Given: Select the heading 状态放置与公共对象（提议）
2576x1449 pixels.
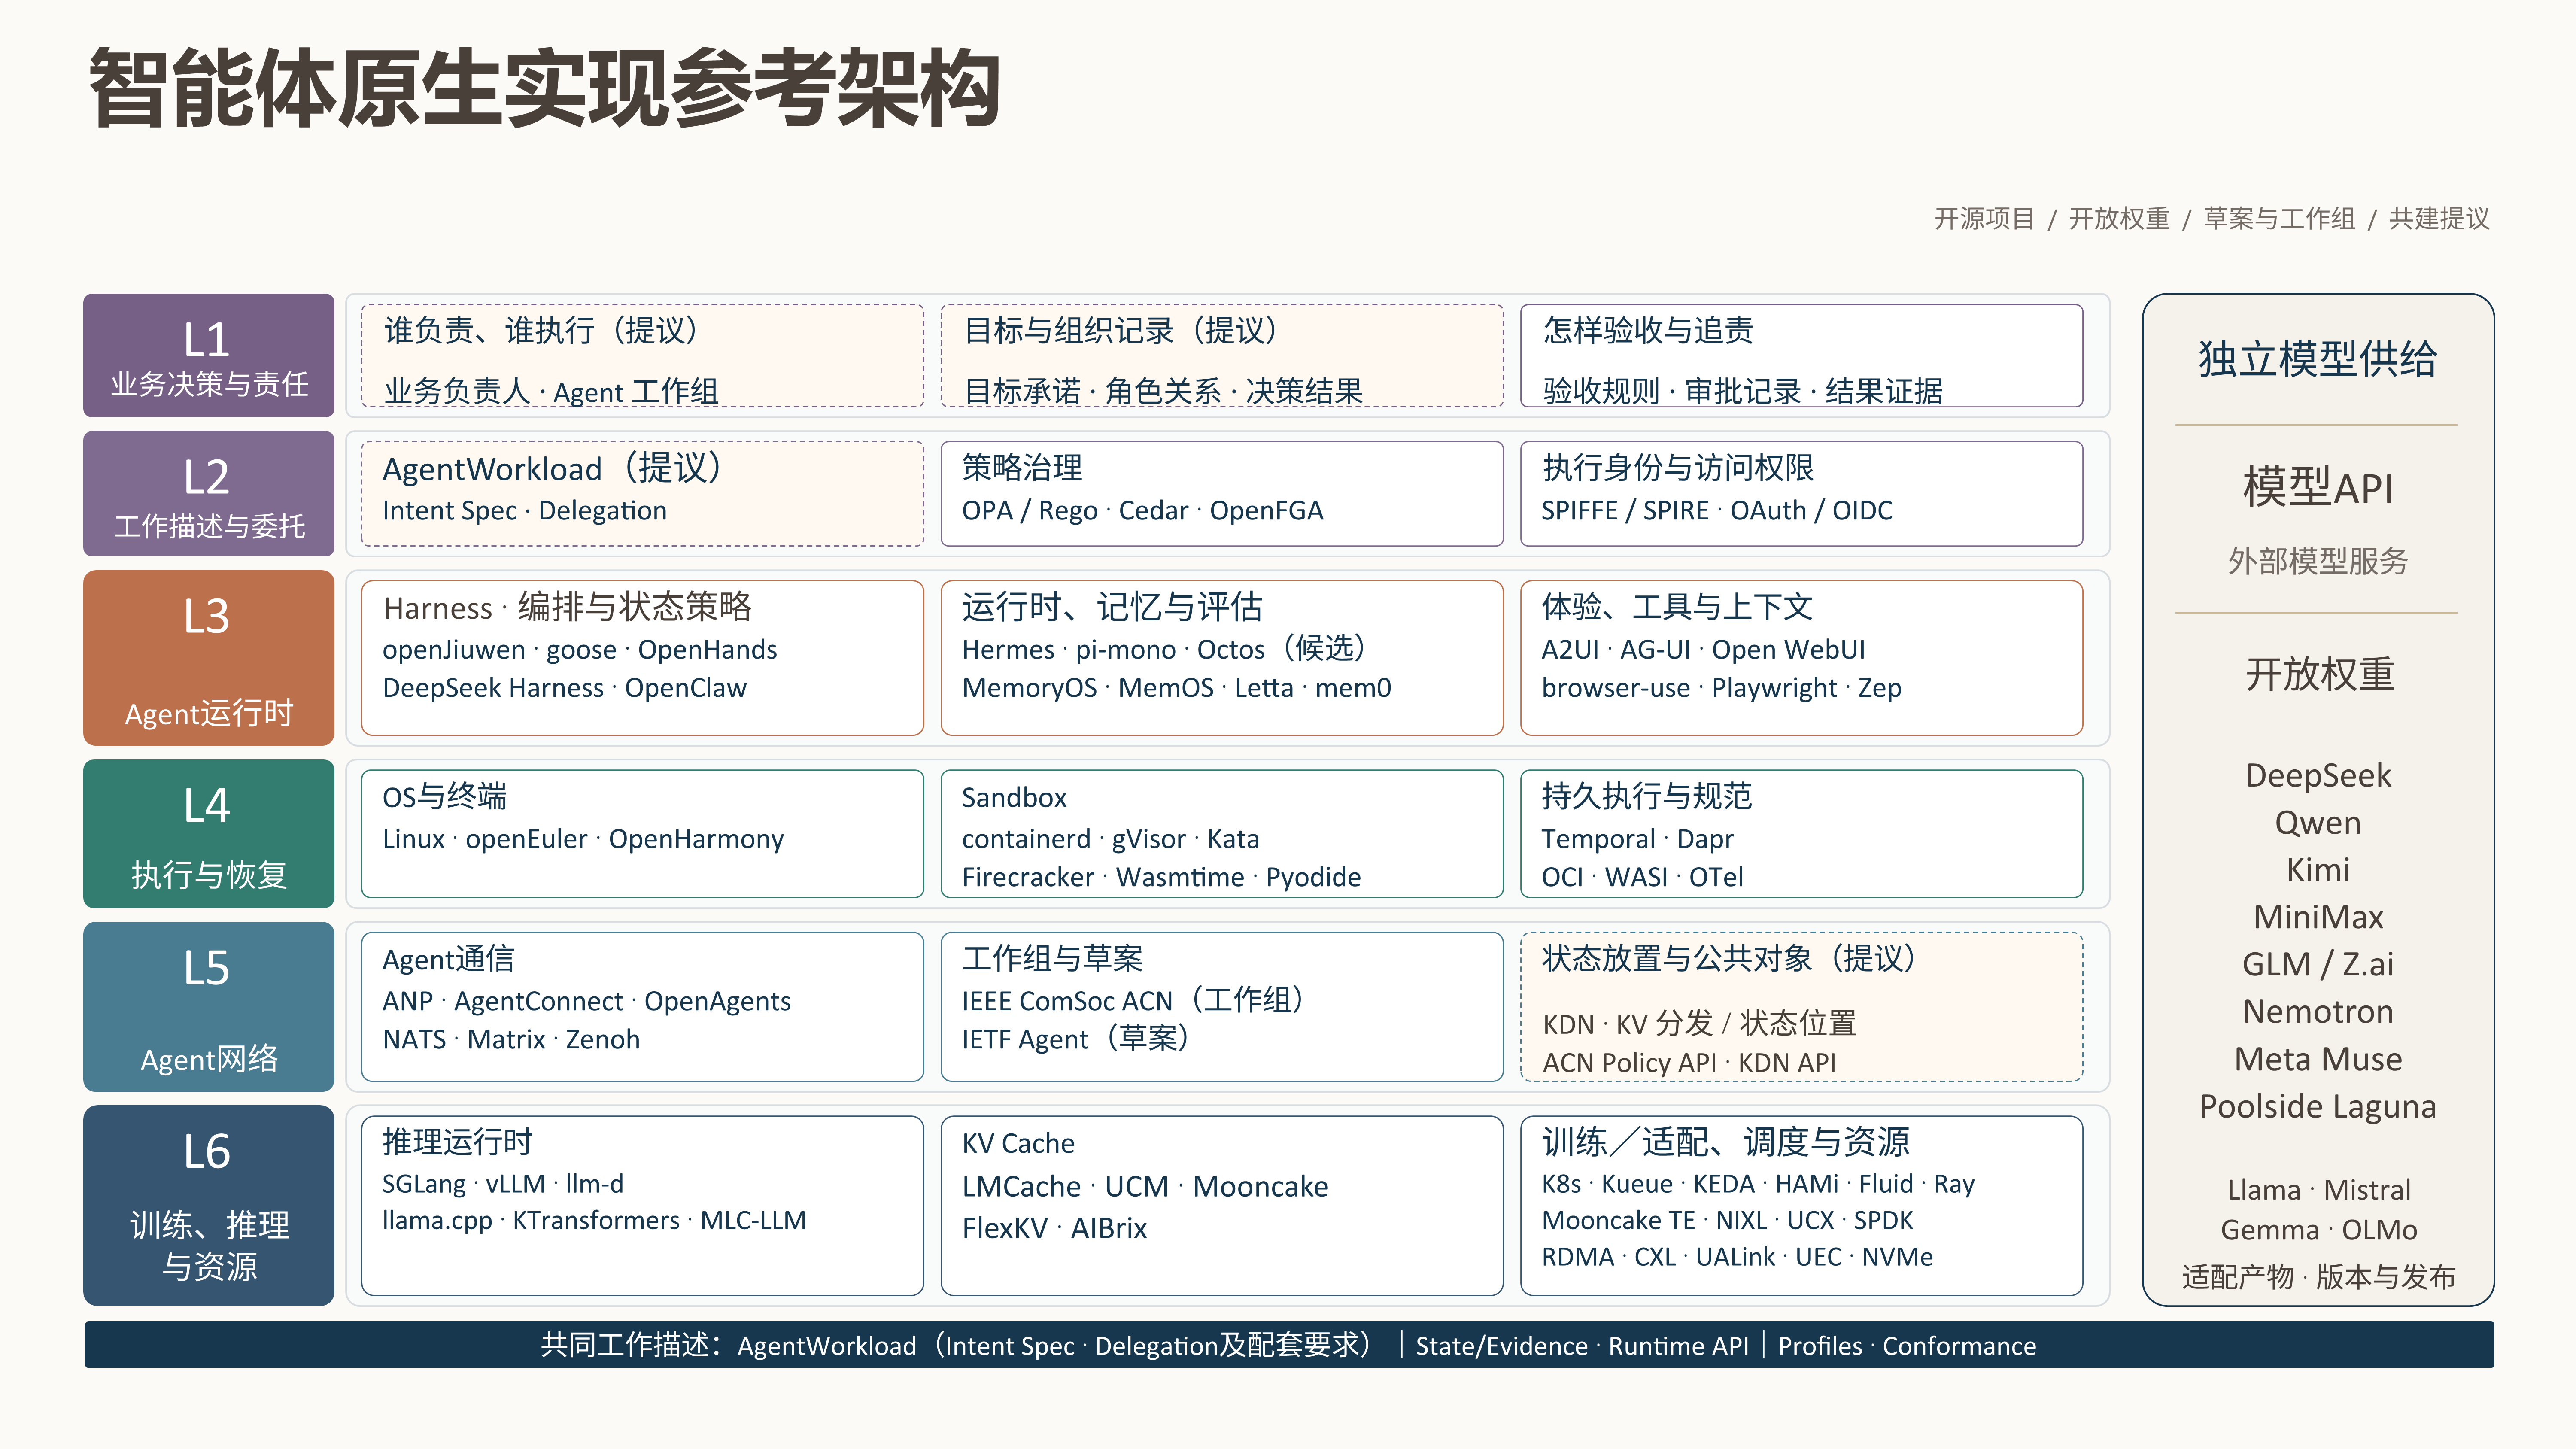Looking at the screenshot, I should 1729,959.
